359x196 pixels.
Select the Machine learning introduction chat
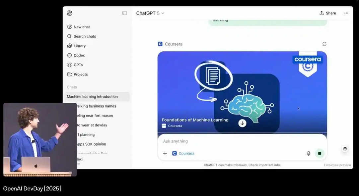pyautogui.click(x=92, y=97)
